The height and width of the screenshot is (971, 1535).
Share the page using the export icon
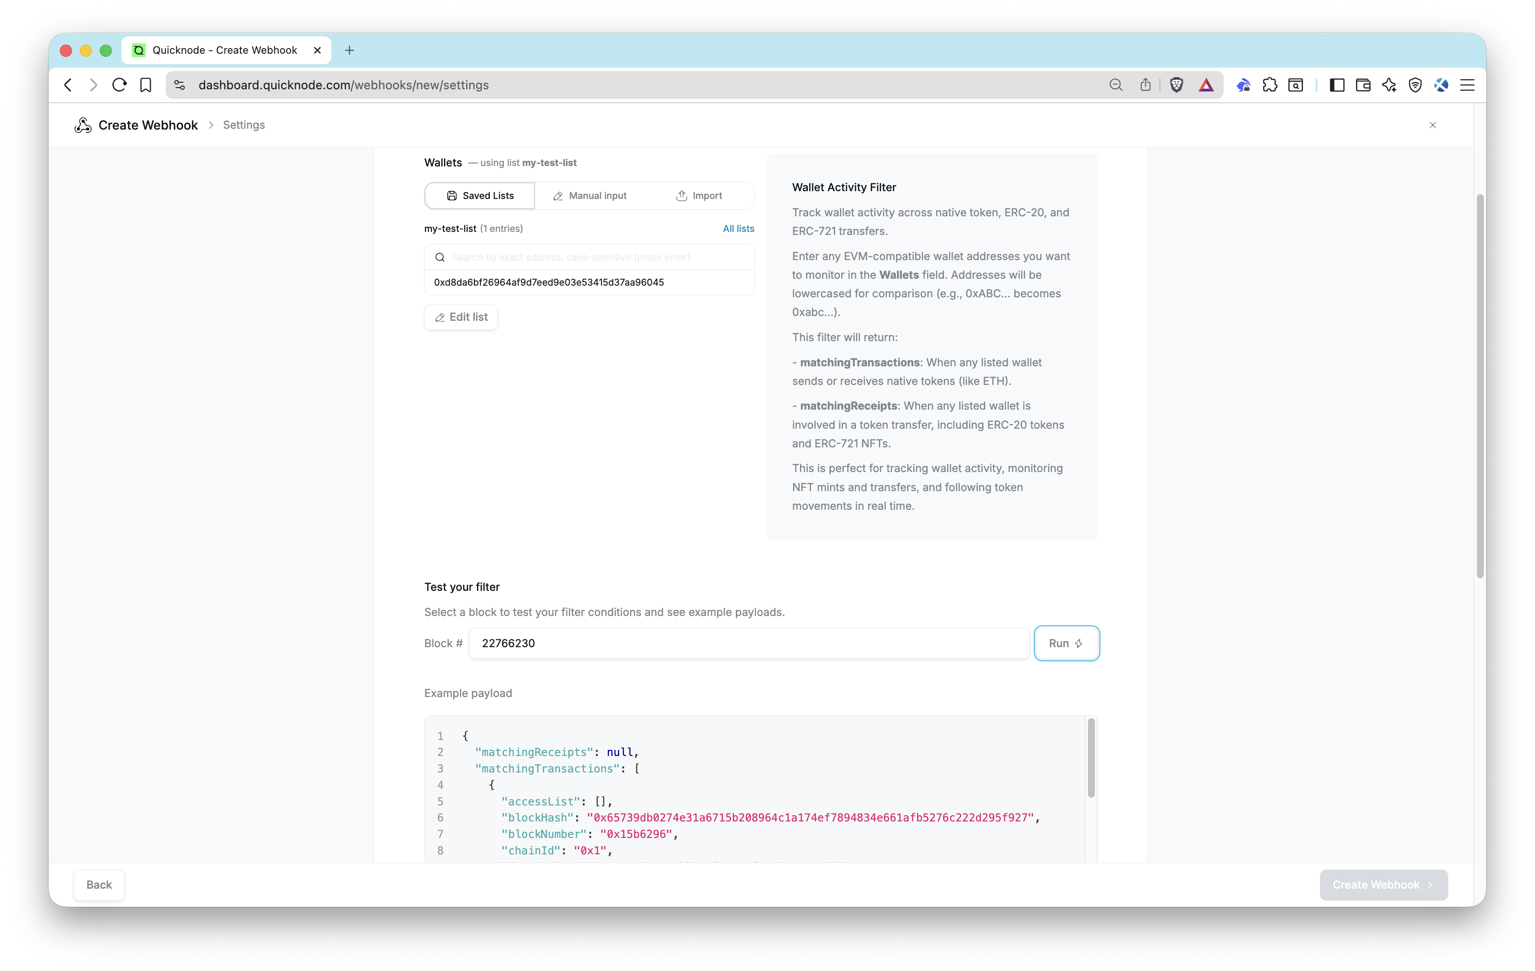[x=1146, y=85]
